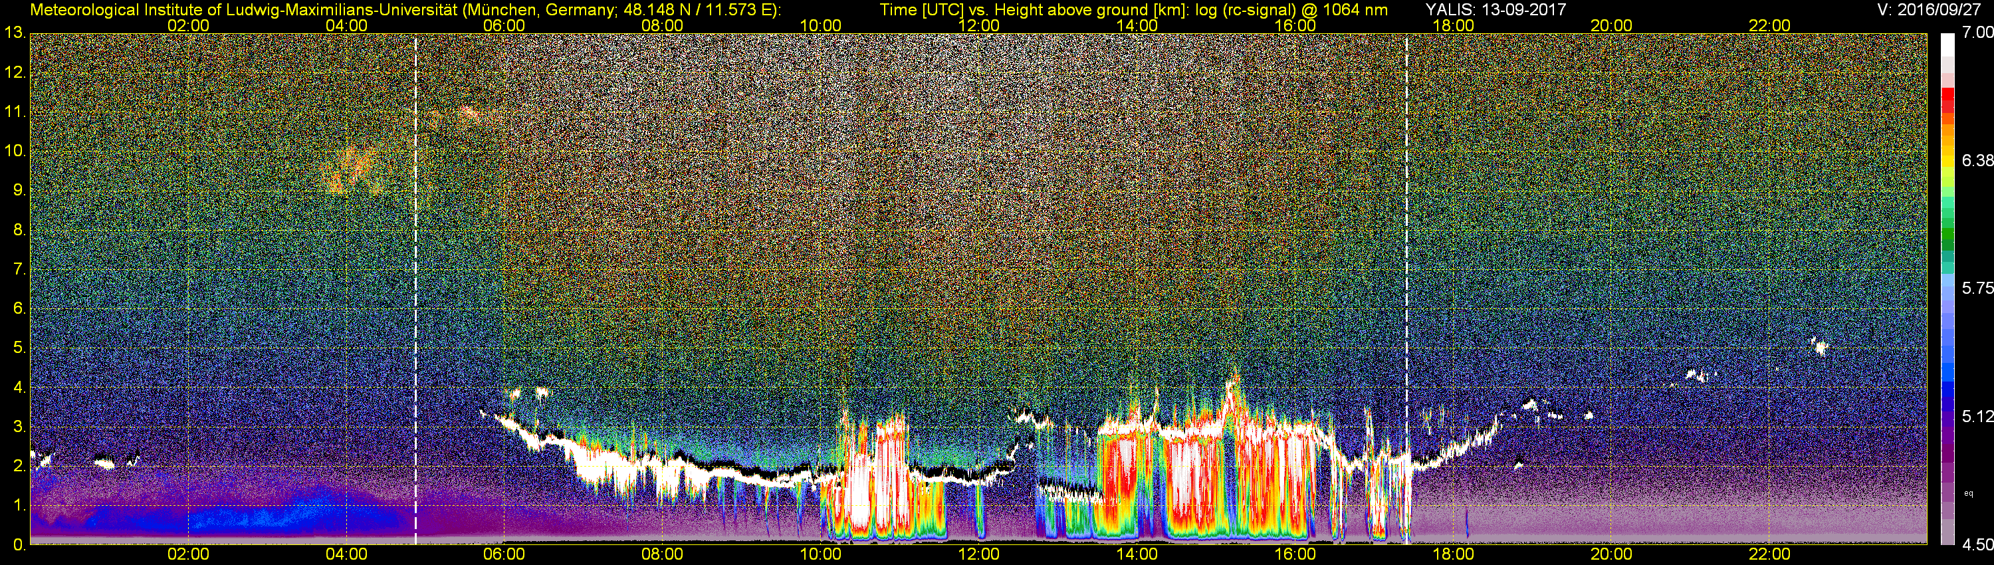Click the white dashed vertical marker before 06:00

coord(415,289)
